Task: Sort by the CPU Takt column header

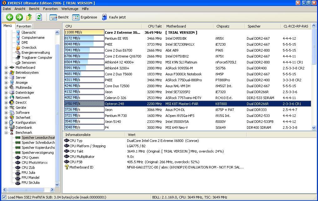Action: click(x=152, y=26)
